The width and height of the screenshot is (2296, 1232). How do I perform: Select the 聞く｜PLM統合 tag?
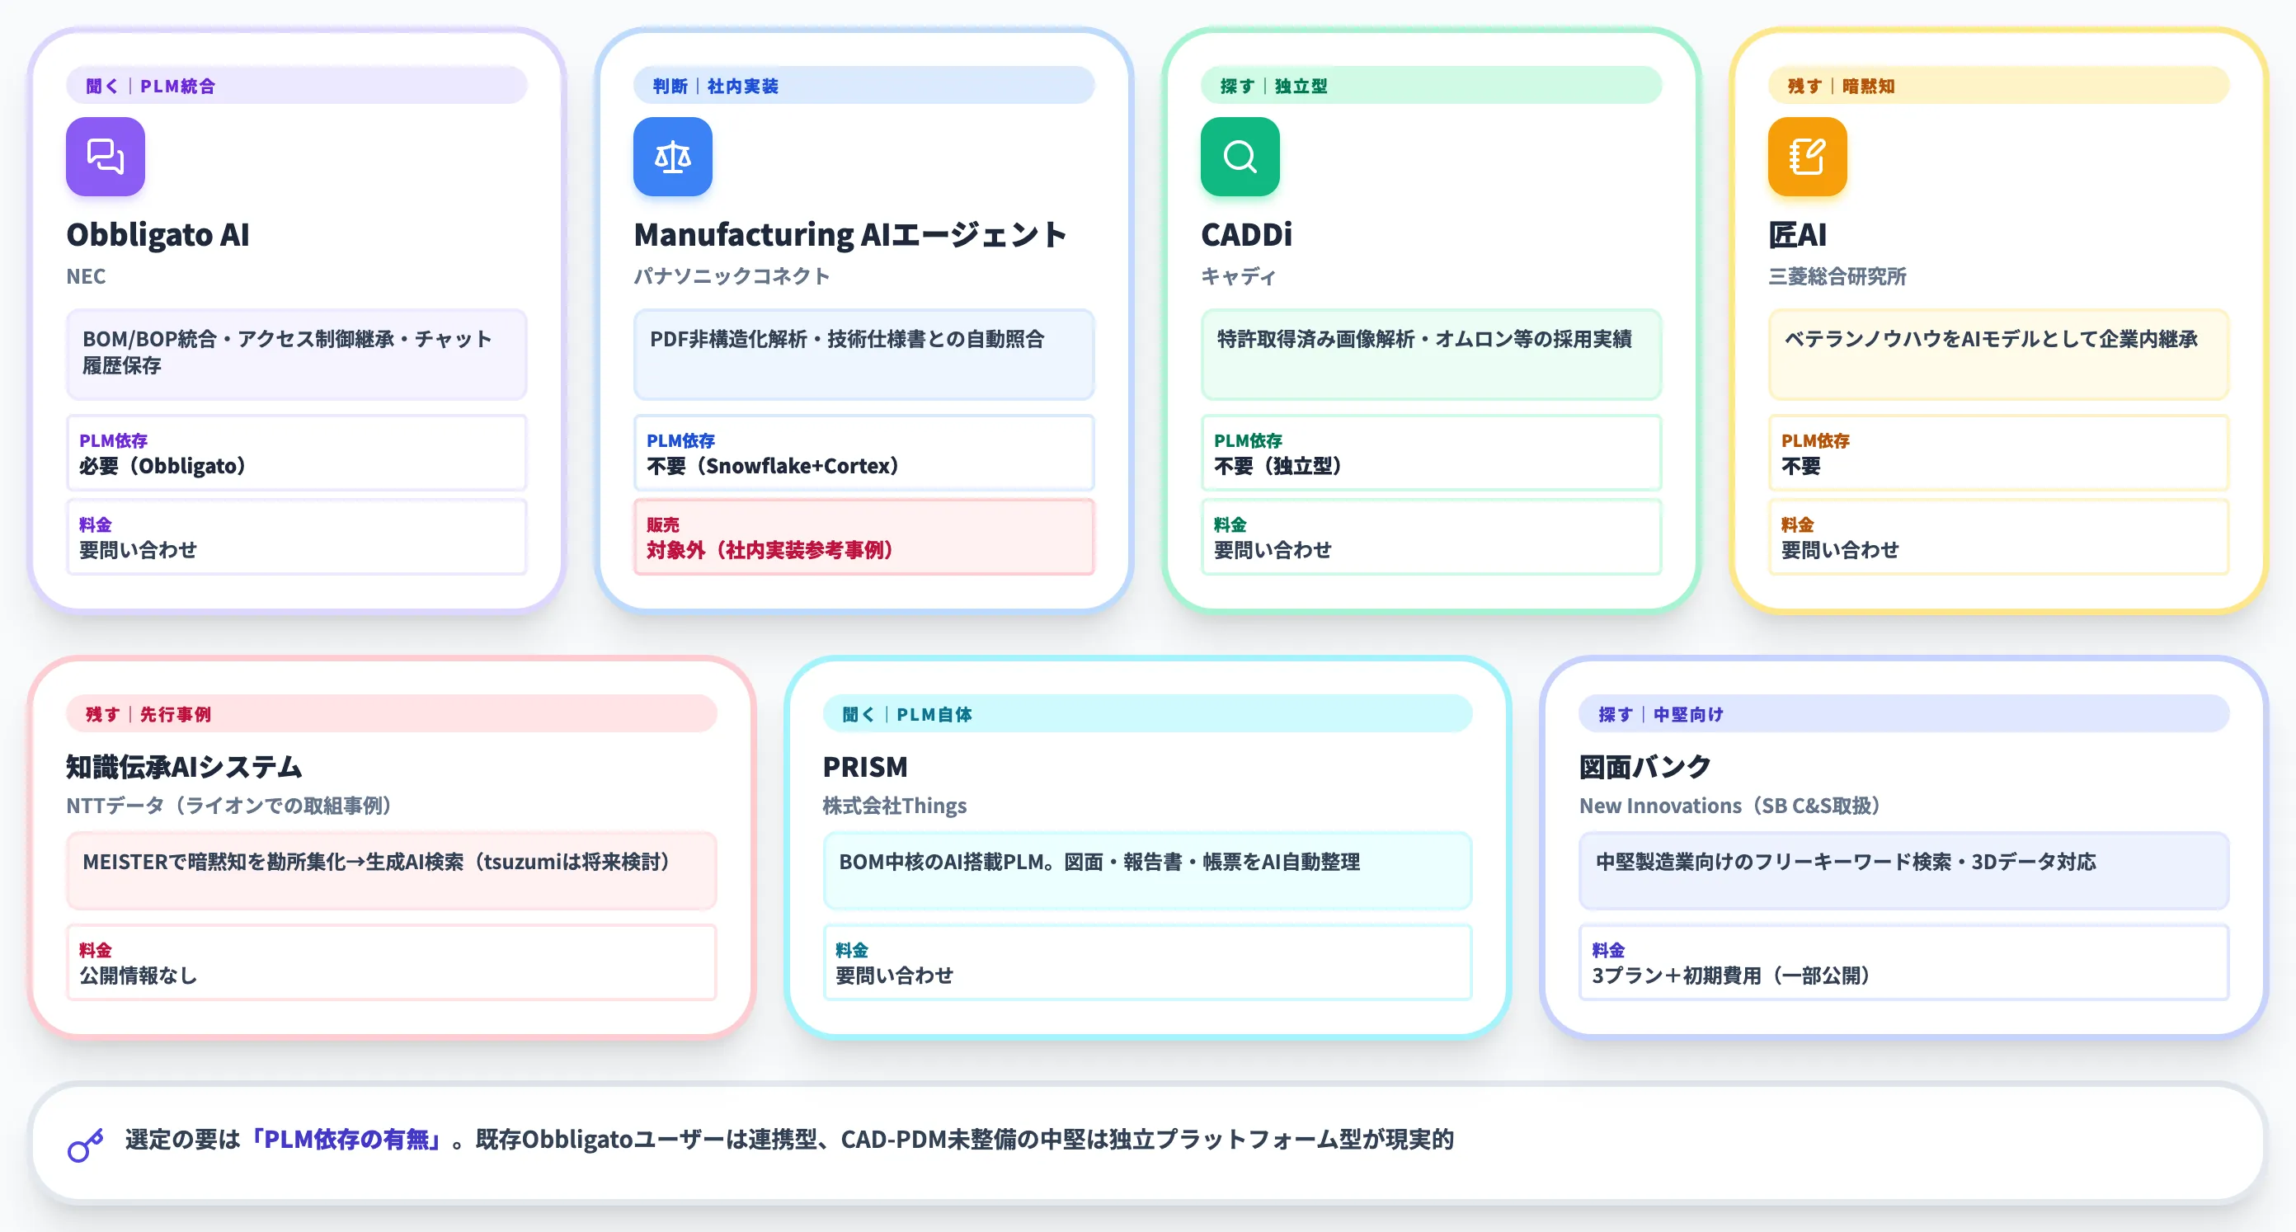[x=297, y=86]
